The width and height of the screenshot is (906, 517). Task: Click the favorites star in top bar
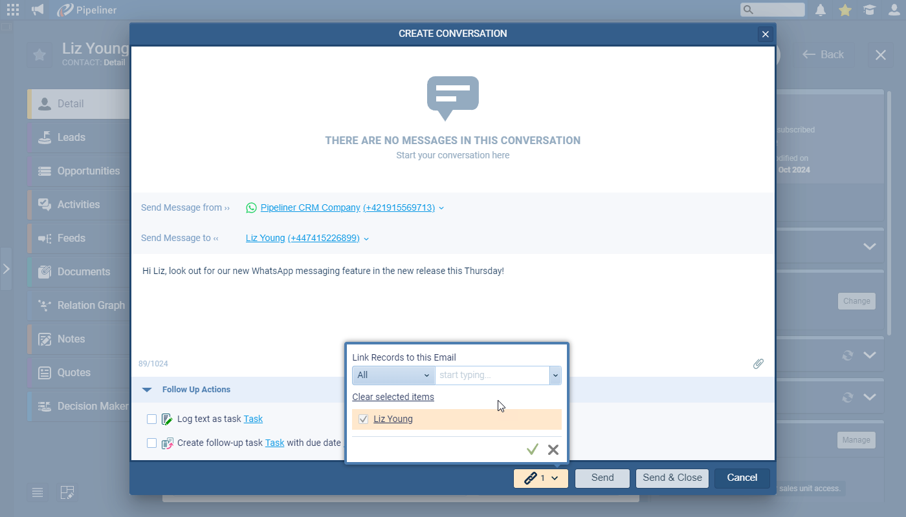click(845, 10)
